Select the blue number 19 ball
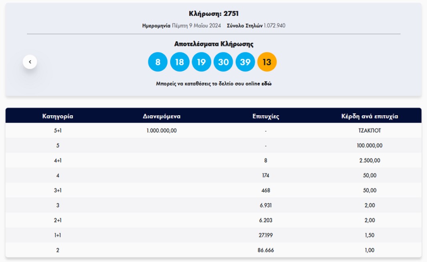 202,62
